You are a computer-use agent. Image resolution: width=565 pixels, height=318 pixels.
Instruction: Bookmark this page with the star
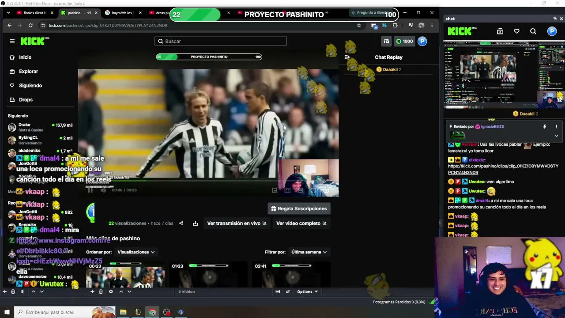[359, 25]
